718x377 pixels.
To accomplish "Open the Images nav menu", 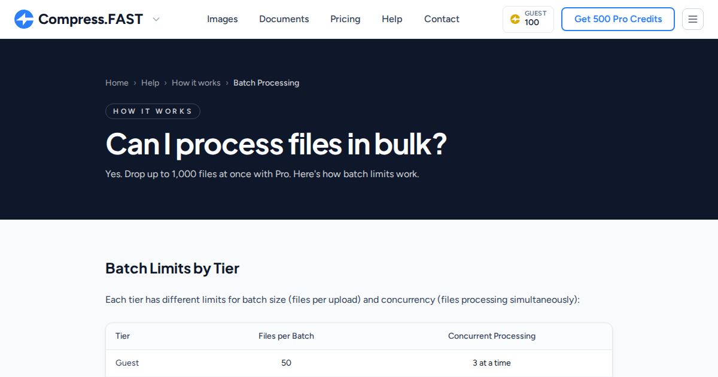I will pos(223,19).
